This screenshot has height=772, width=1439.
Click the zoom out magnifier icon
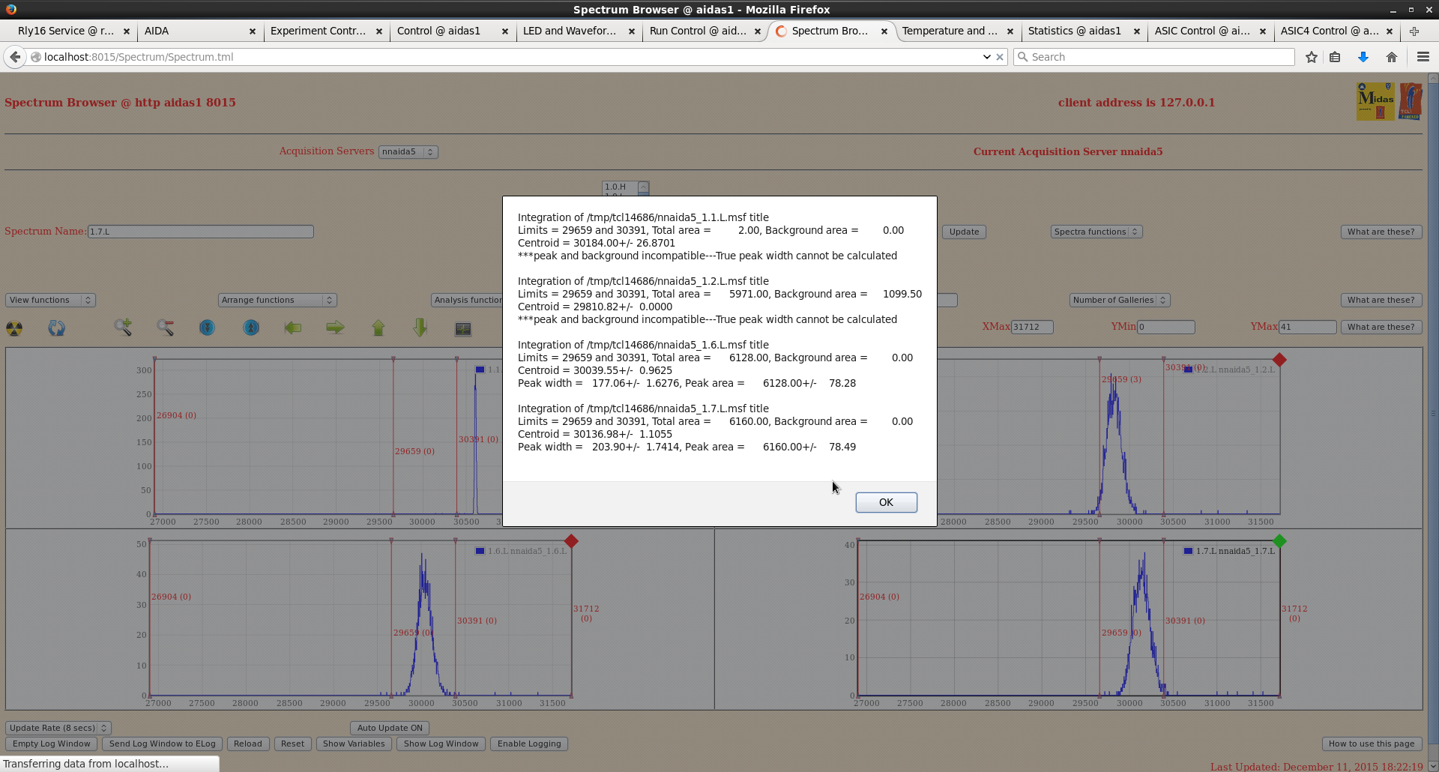tap(165, 328)
